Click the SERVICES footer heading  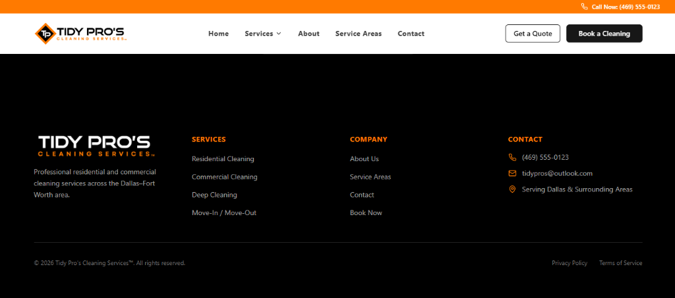coord(208,139)
